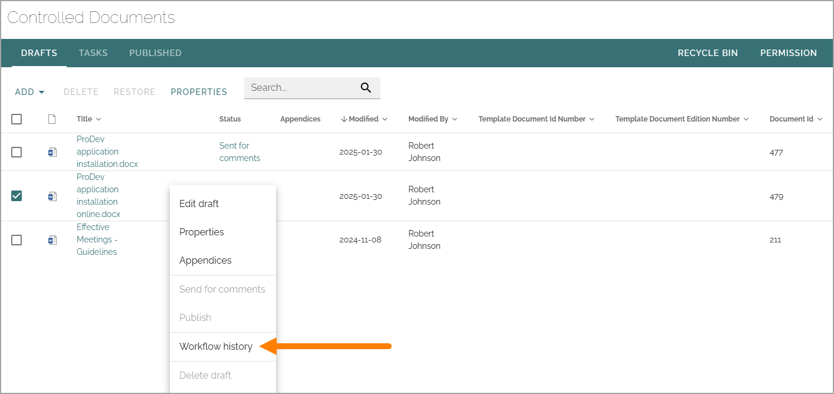
Task: Click the Word icon for ProDev application installation.docx
Action: tap(52, 152)
